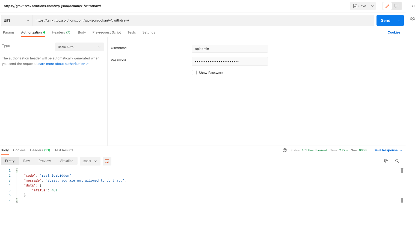Switch to Preview view
Image resolution: width=418 pixels, height=238 pixels.
pyautogui.click(x=45, y=161)
